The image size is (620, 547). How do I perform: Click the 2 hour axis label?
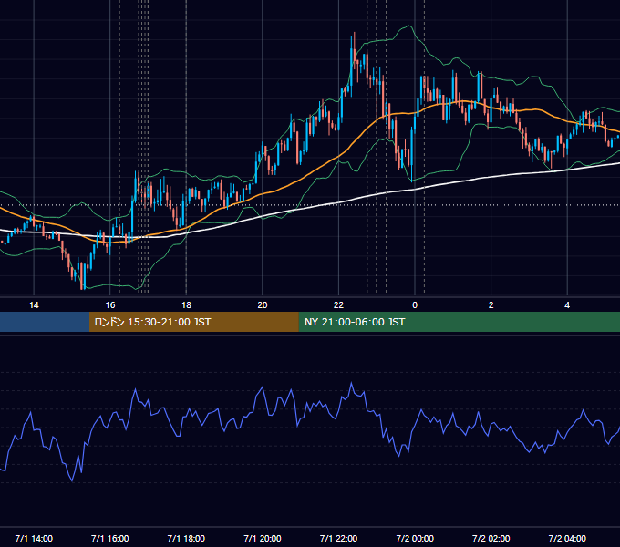pos(491,305)
